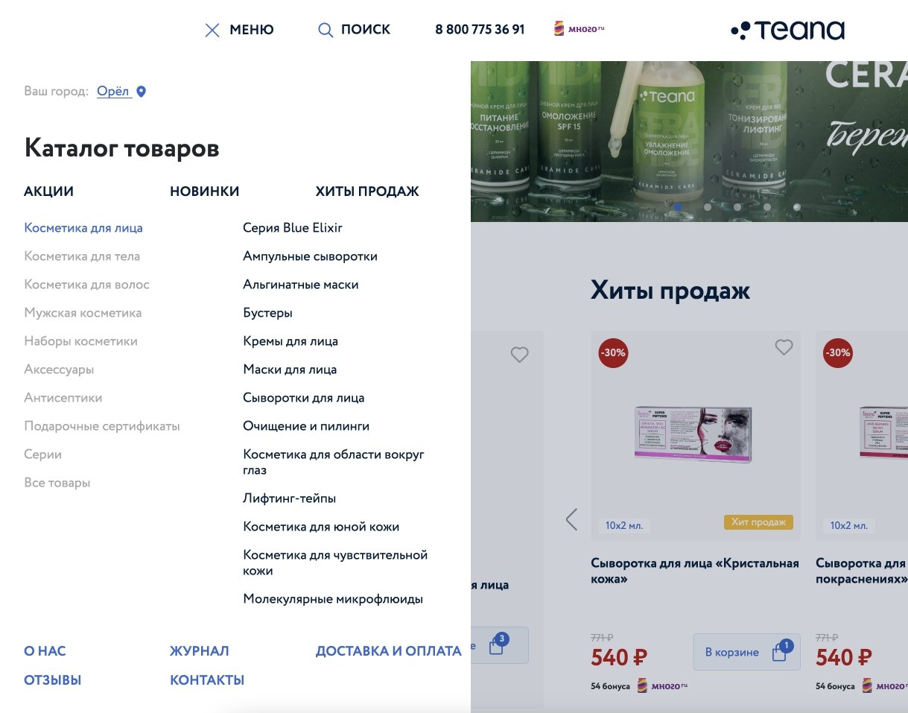
Task: Expand the Косметика для тела category
Action: pos(82,256)
